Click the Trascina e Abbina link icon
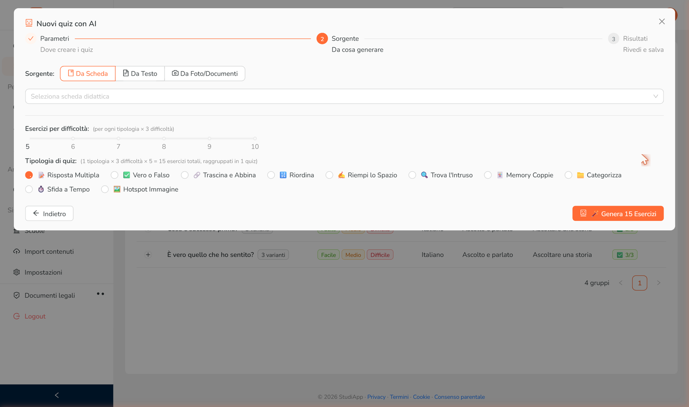The width and height of the screenshot is (689, 407). point(197,175)
